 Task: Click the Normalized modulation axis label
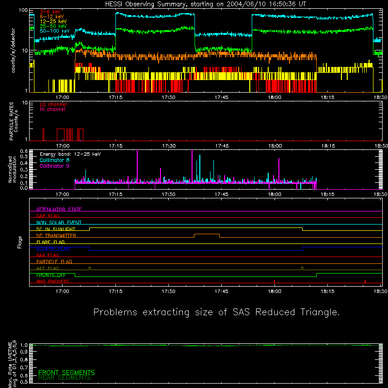[x=12, y=169]
